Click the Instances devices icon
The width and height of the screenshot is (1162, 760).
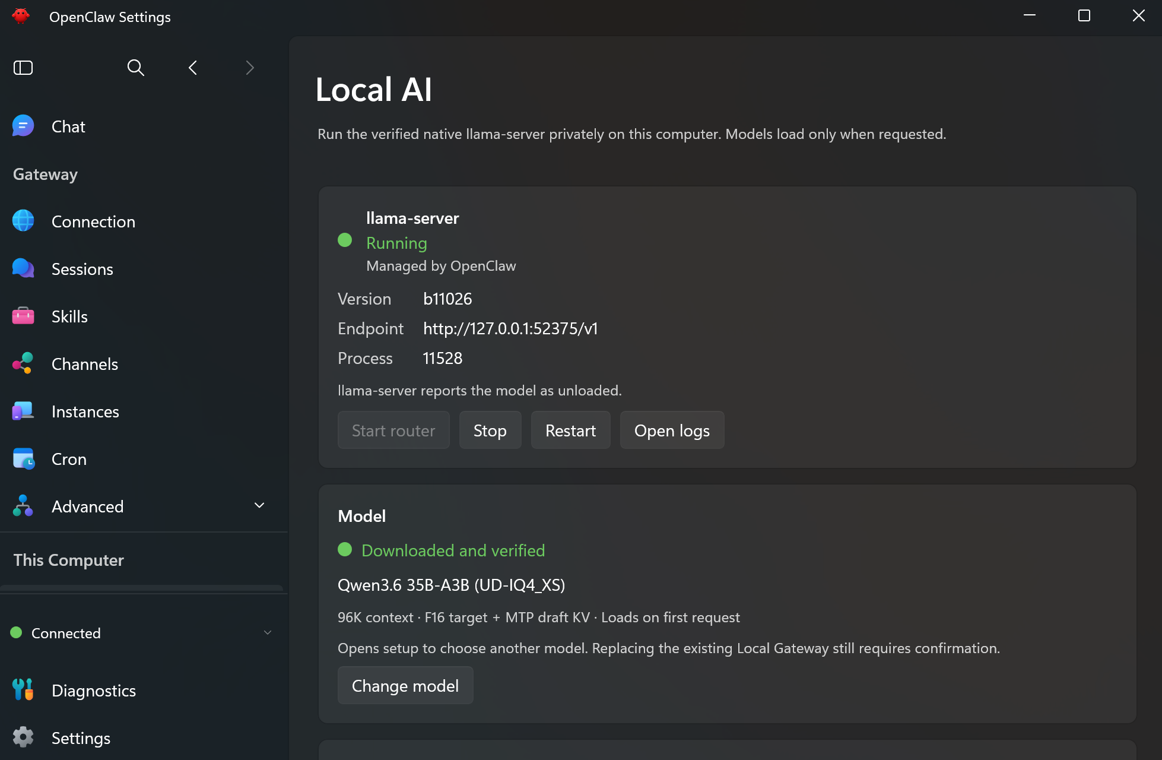pyautogui.click(x=23, y=411)
